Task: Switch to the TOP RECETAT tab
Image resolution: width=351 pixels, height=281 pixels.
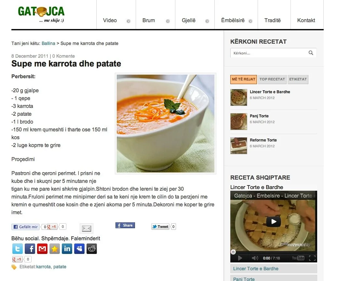Action: (272, 80)
